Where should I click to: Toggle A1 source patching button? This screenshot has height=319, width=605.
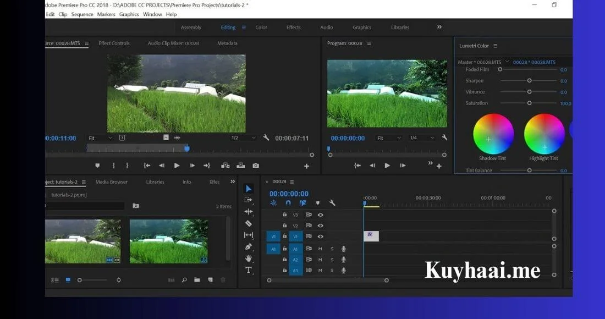273,249
